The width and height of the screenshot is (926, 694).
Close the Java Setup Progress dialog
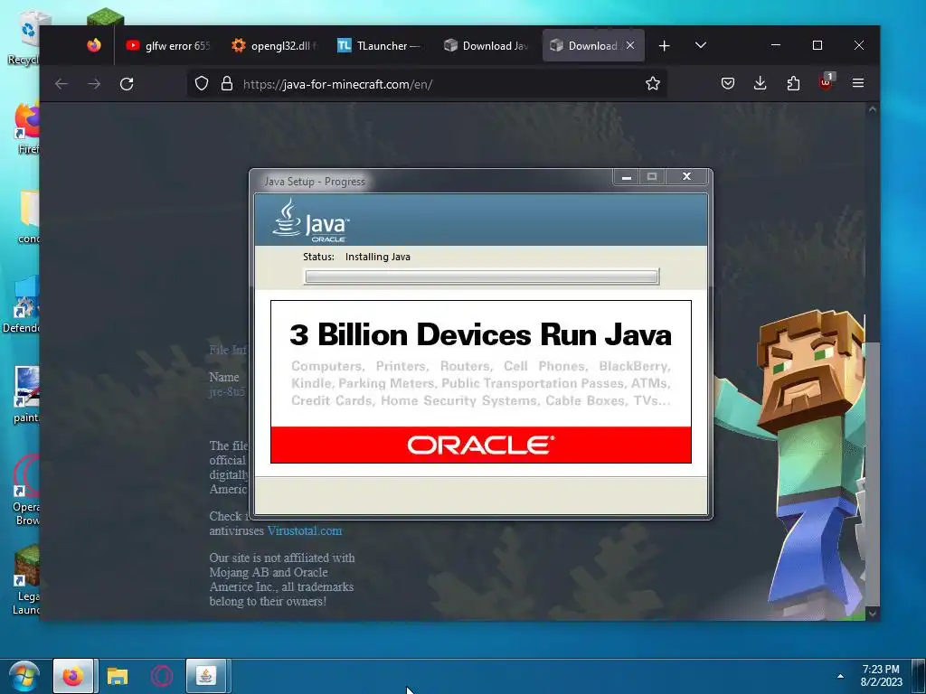pos(686,176)
